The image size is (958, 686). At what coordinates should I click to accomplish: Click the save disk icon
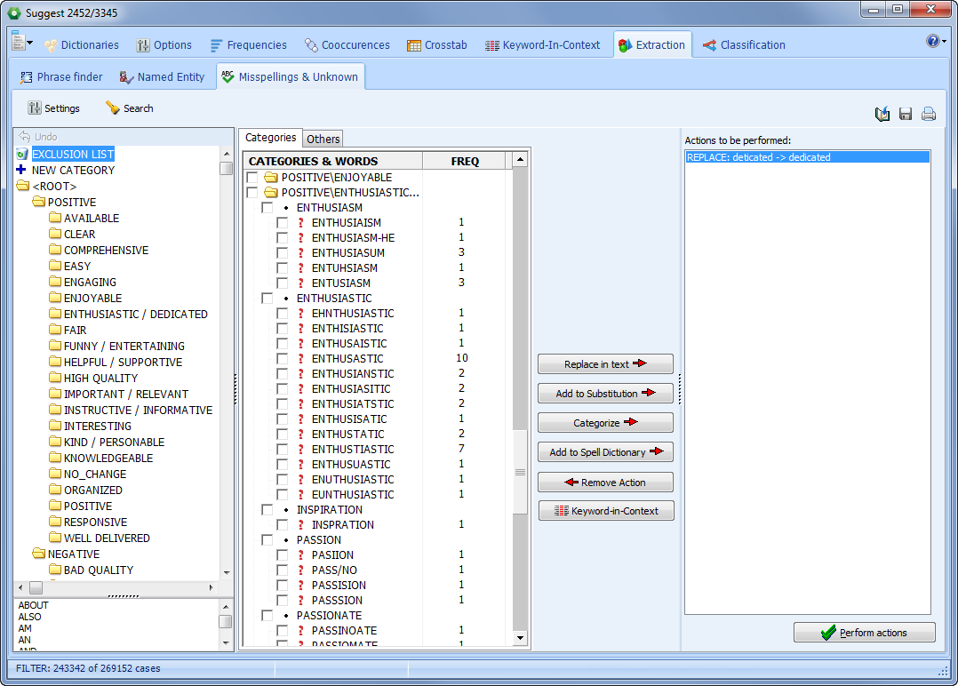click(x=906, y=114)
